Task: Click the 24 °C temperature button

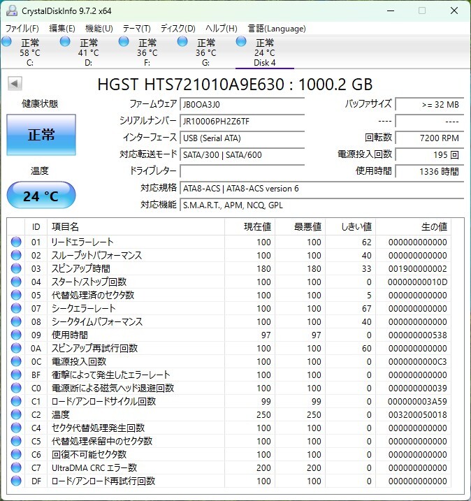Action: pos(41,195)
